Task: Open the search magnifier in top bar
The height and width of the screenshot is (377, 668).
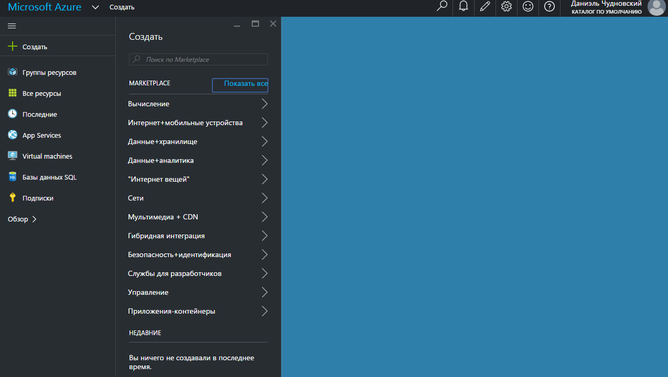Action: [442, 6]
